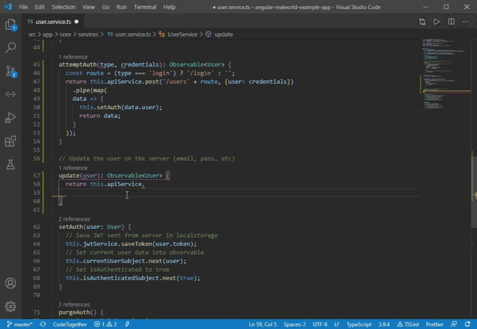Open the Testing flask view

[11, 164]
